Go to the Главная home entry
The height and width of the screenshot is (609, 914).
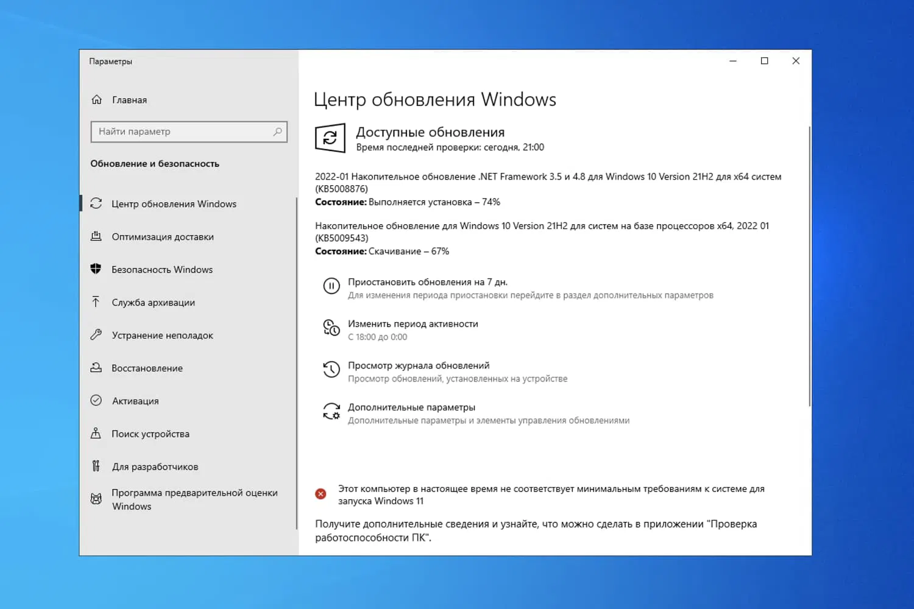129,100
